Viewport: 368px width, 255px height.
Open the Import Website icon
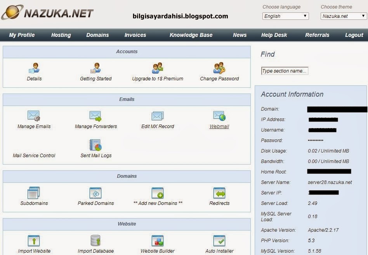pos(34,241)
